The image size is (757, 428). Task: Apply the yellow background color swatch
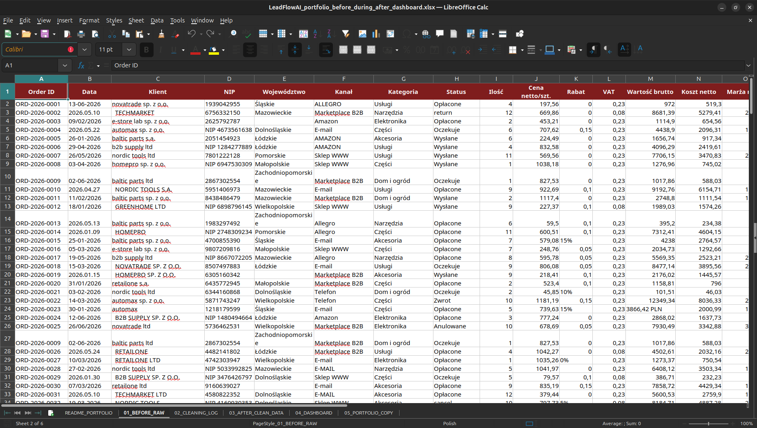click(214, 50)
